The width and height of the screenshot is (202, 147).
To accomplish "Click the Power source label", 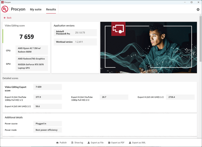I will pos(11,123).
